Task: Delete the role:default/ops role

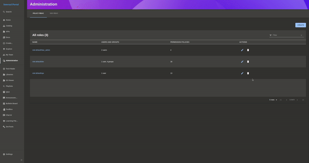Action: [x=248, y=73]
